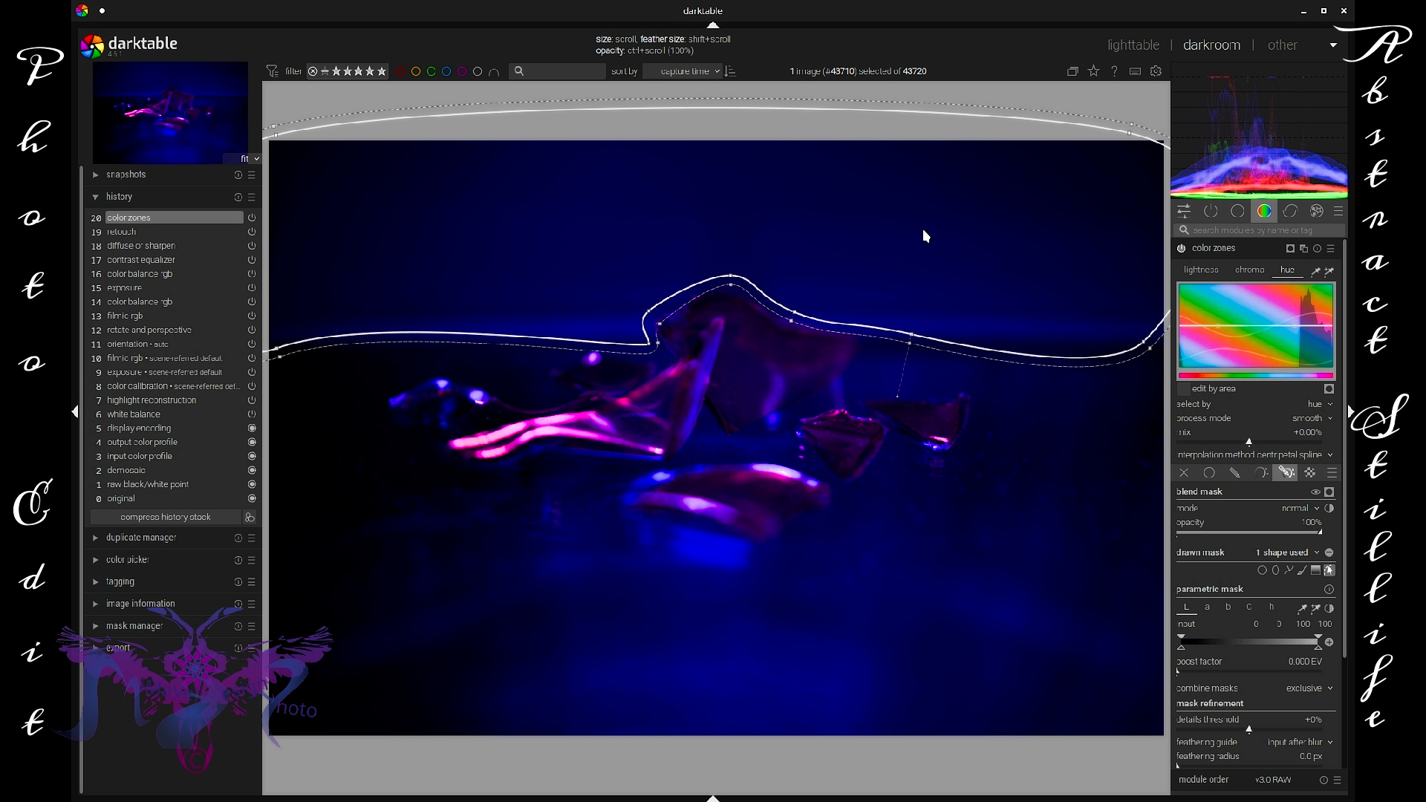
Task: Click the star overlay icon in top bar
Action: coord(1093,71)
